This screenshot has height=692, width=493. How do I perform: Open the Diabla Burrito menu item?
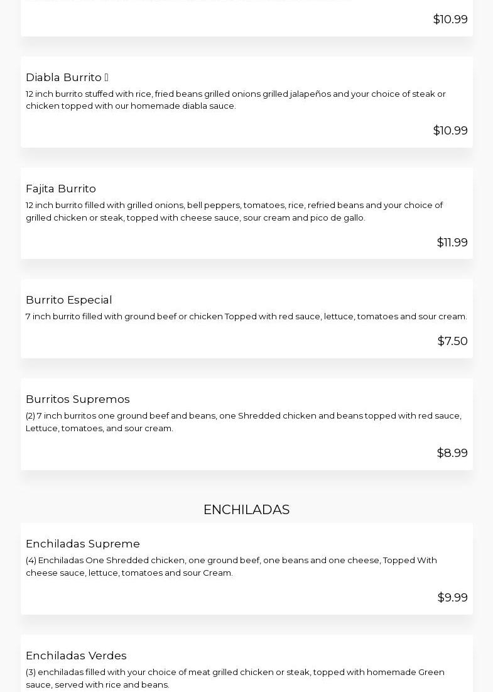(x=63, y=77)
